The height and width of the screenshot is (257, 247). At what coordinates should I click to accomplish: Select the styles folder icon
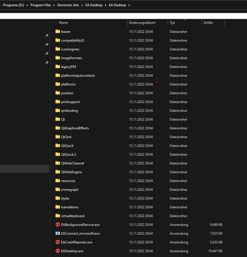click(x=57, y=198)
